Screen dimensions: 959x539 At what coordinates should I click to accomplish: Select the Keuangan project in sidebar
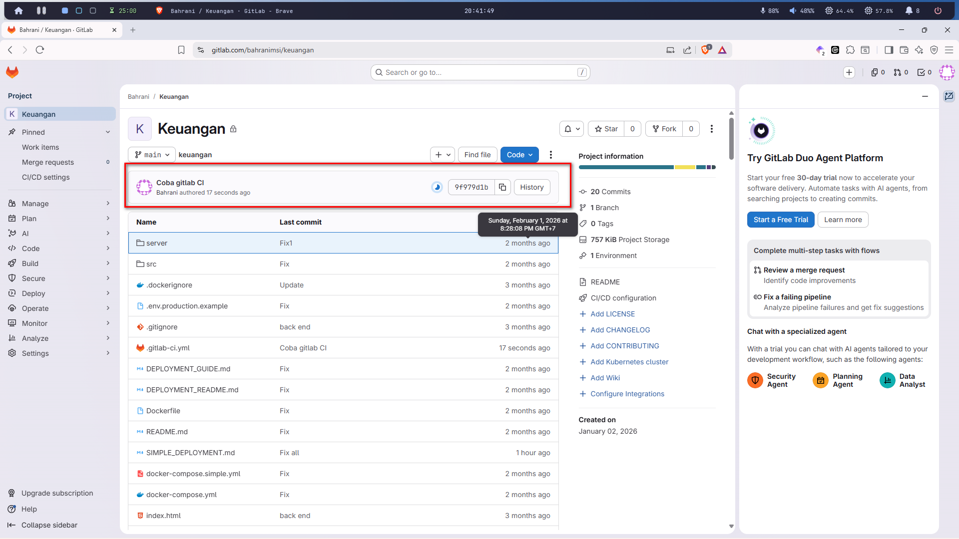click(x=60, y=114)
